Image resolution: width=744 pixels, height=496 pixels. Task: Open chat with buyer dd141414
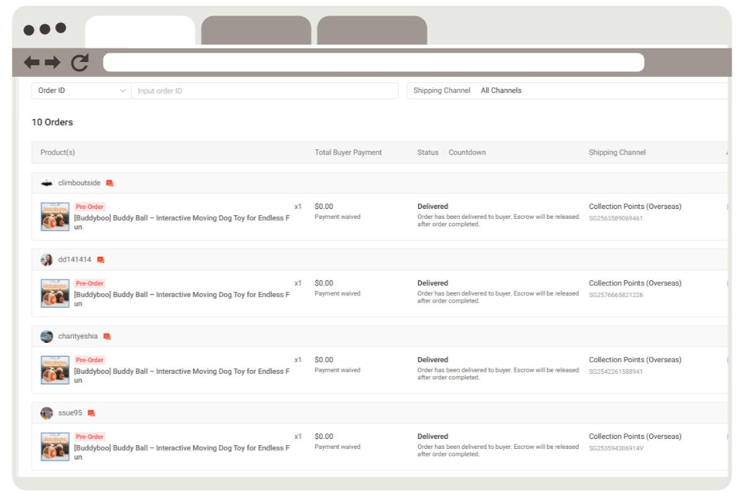pos(101,260)
